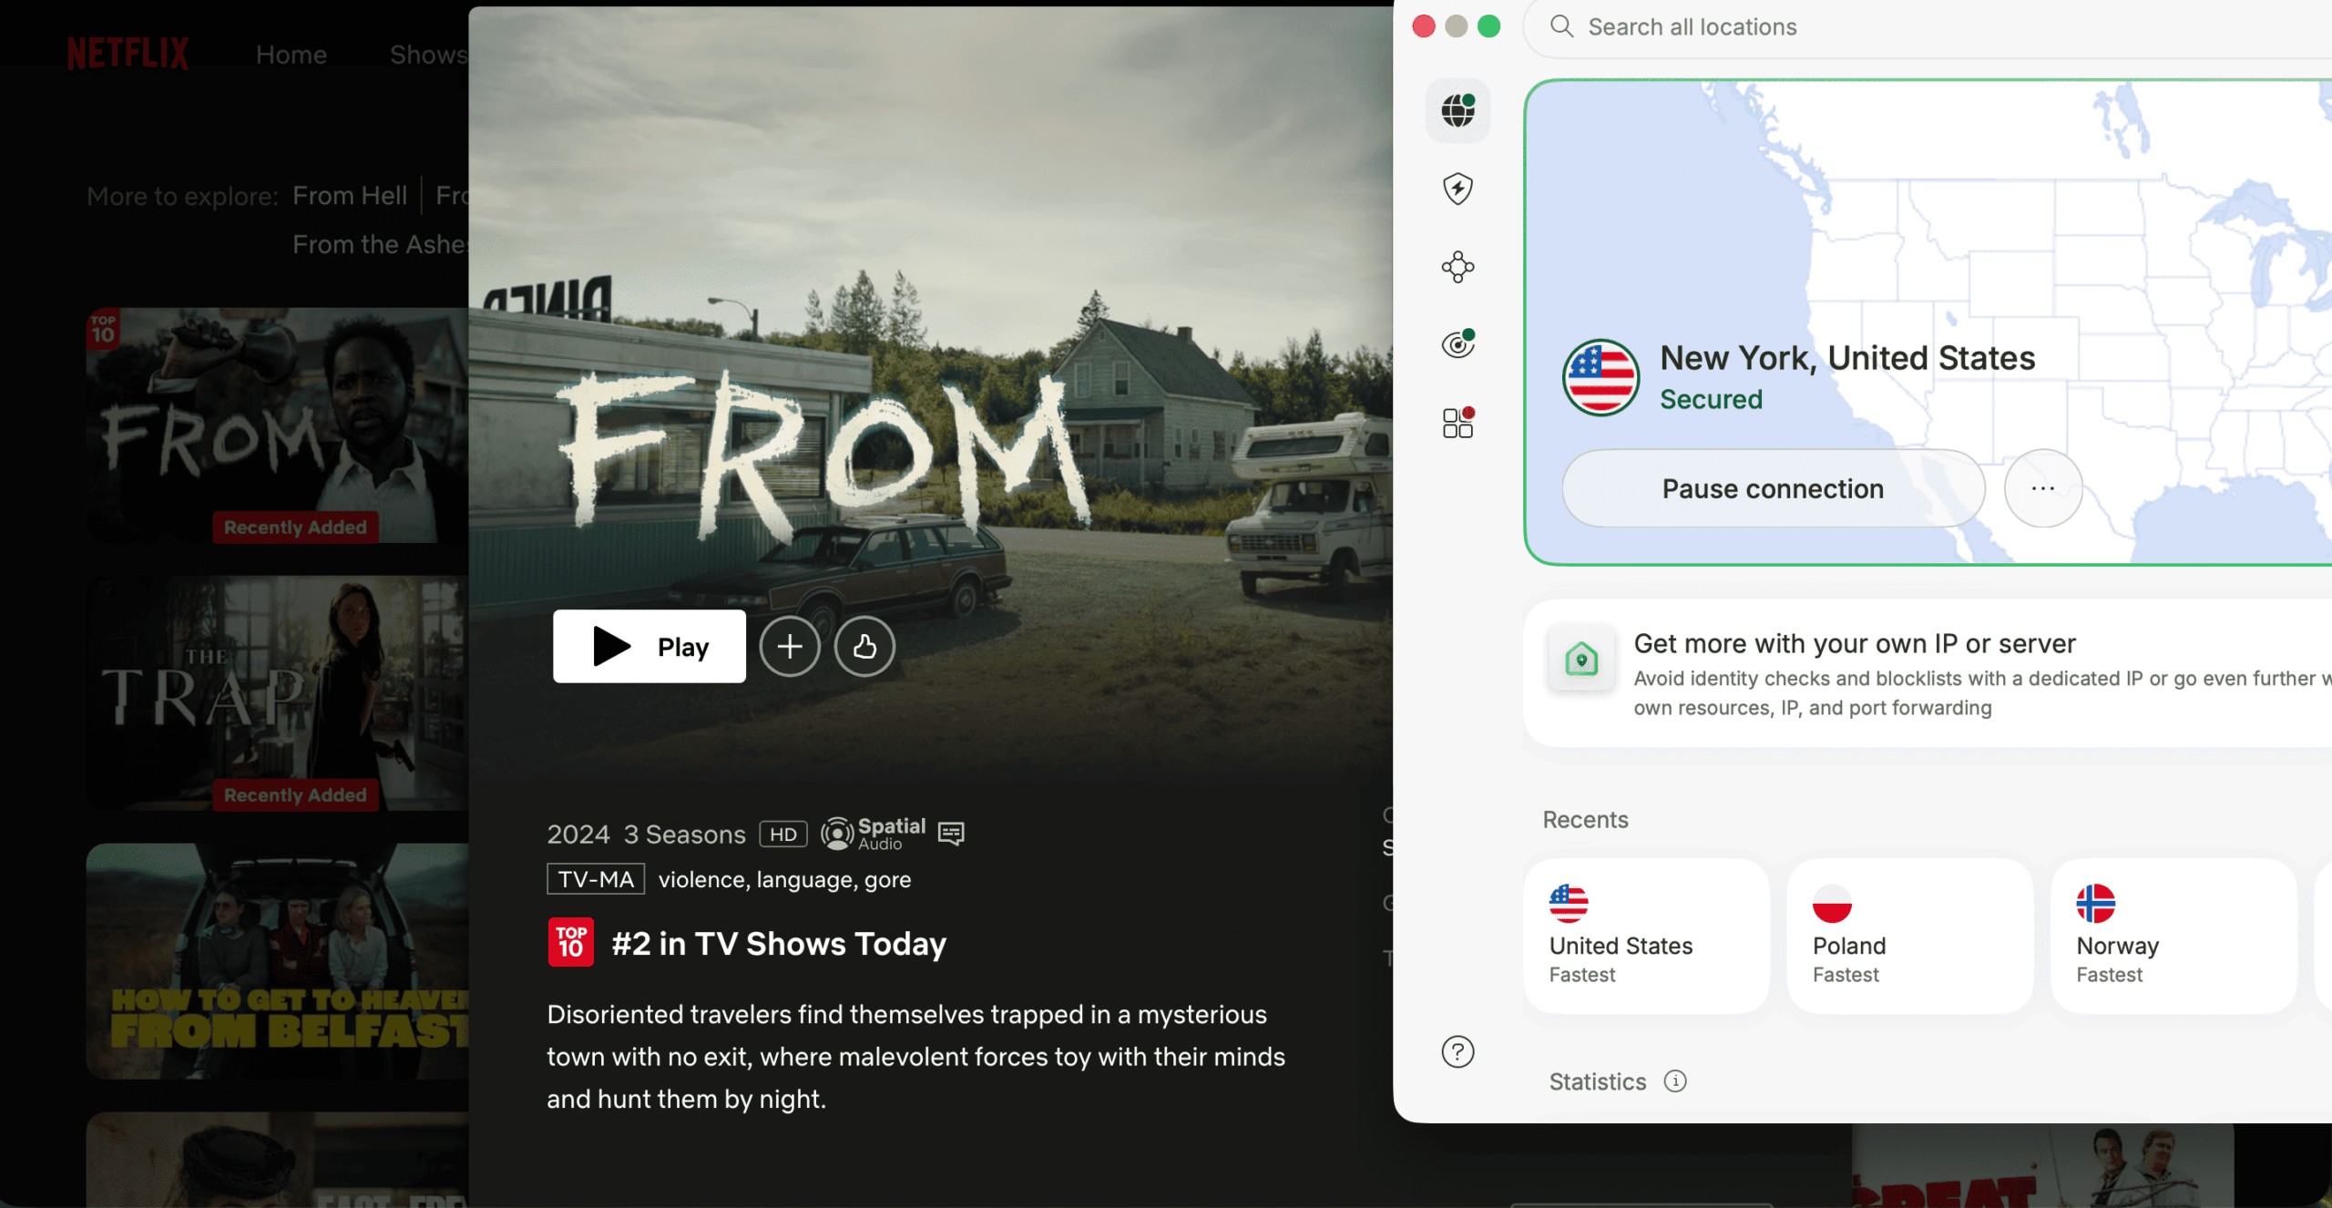Click the Top 10 badge beside #2 ranking
Viewport: 2332px width, 1208px height.
point(570,943)
